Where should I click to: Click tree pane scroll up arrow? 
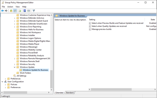click(51, 15)
